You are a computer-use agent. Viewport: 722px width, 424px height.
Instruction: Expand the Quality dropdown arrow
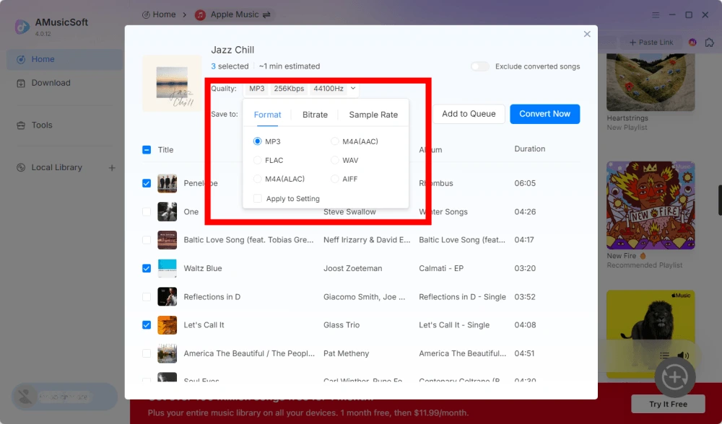353,88
